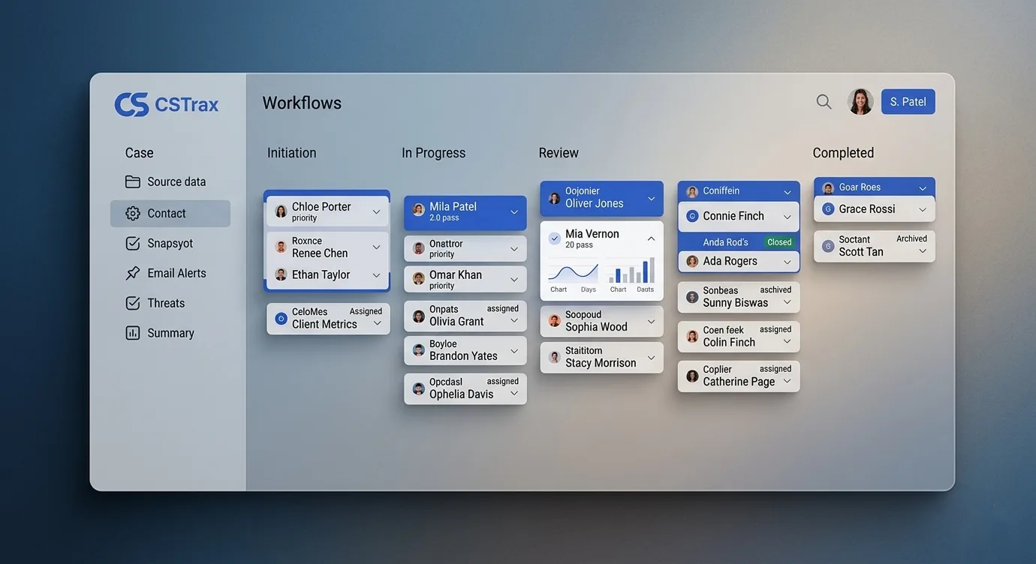
Task: Click the CSTrax logo
Action: pyautogui.click(x=166, y=104)
